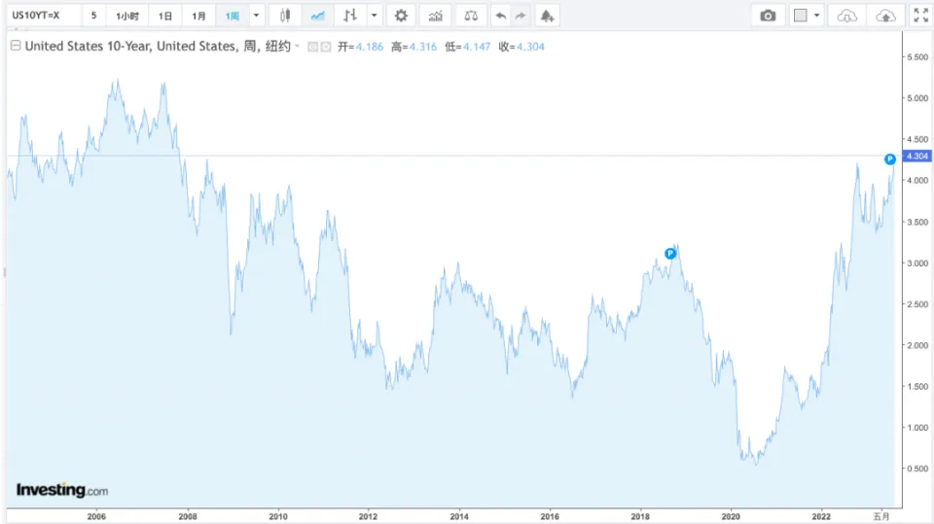Switch to the area chart style icon

point(317,16)
